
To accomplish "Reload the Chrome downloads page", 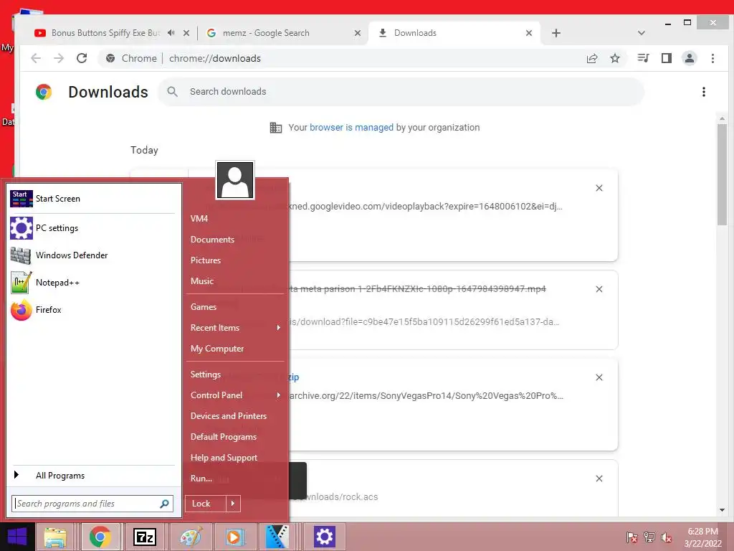I will (82, 58).
